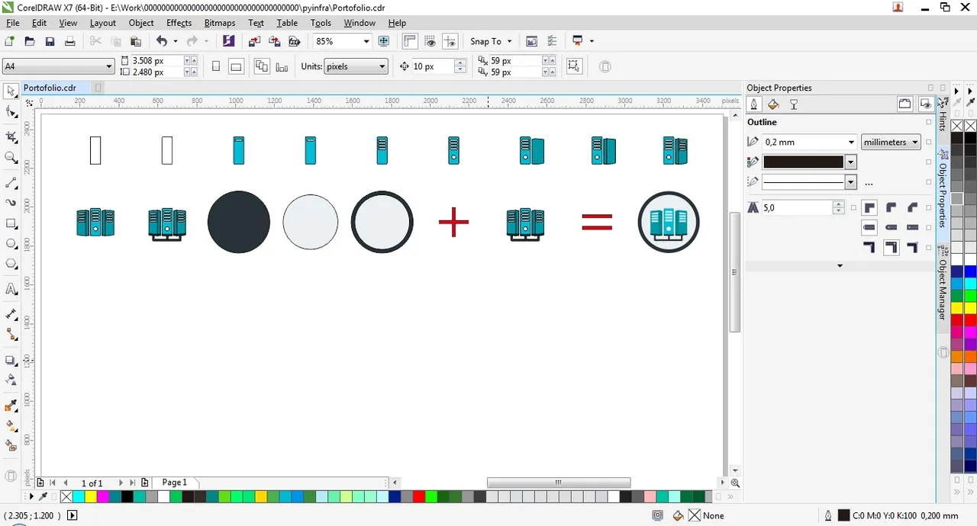Click the Undo arrow button

click(162, 41)
